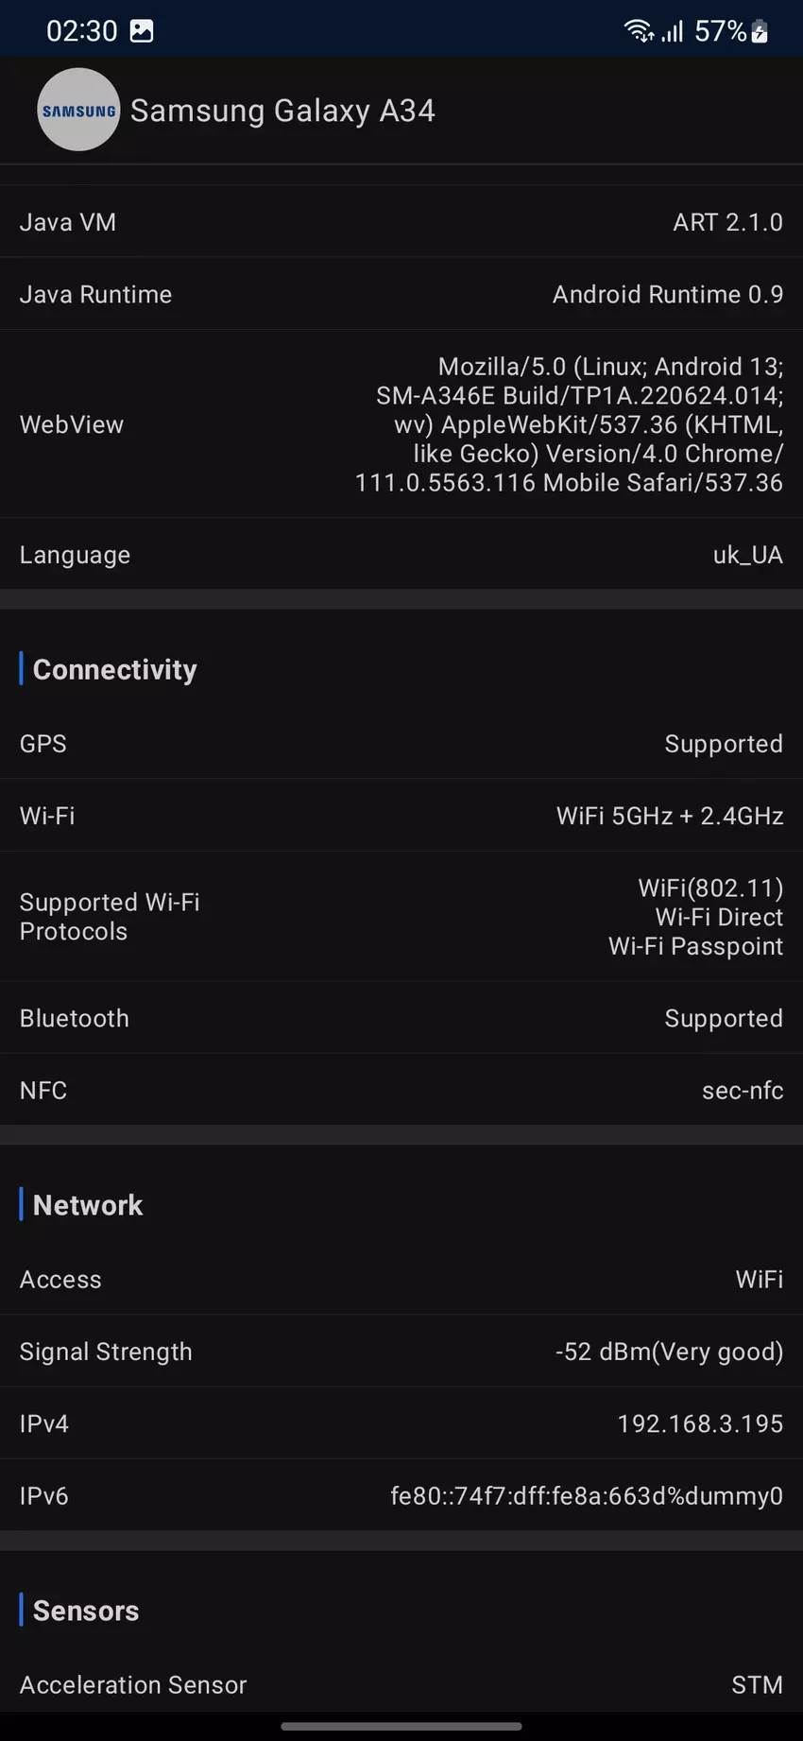Viewport: 803px width, 1741px height.
Task: Tap the Wi-Fi 5GHz + 2.4GHz row
Action: [x=401, y=816]
